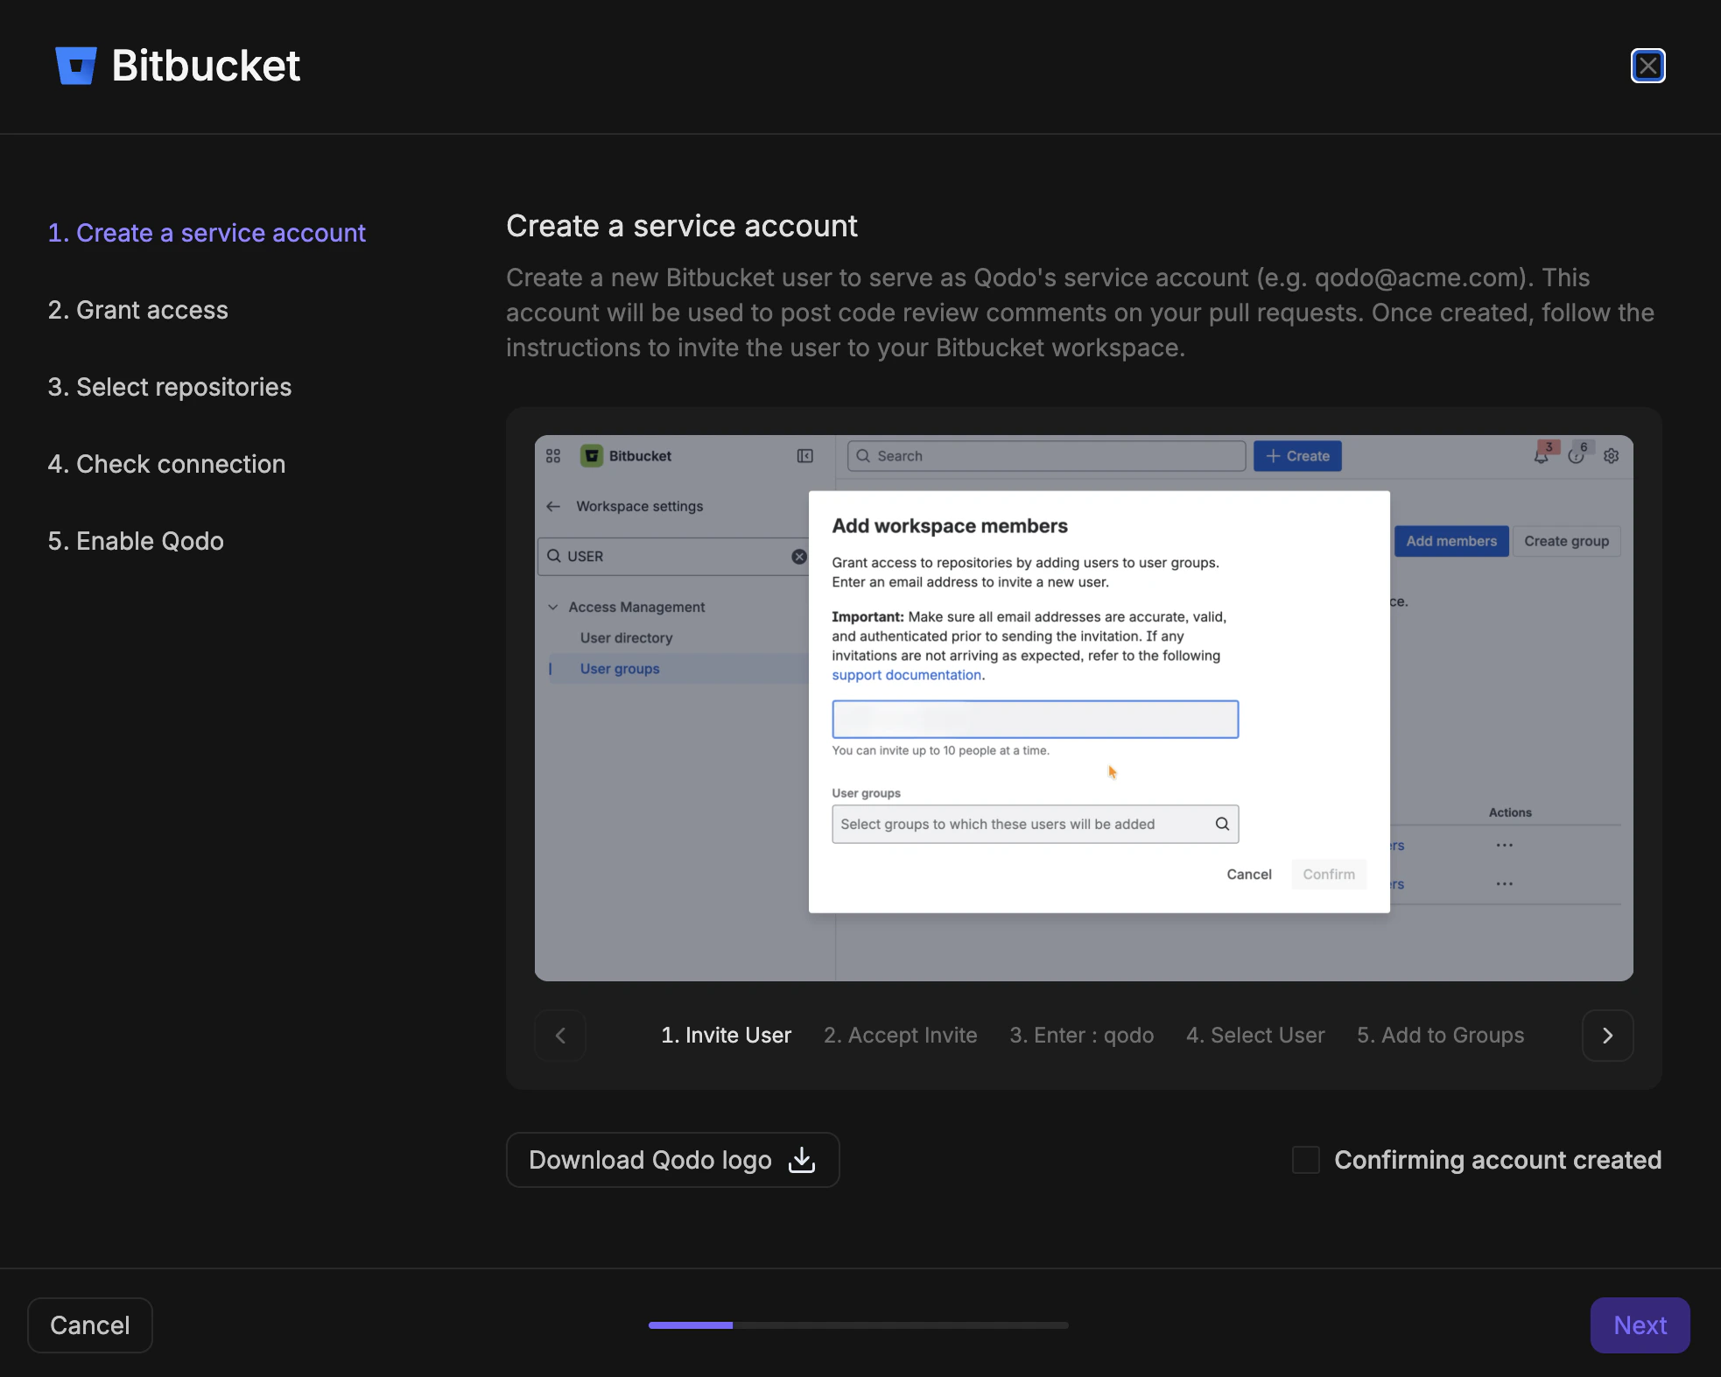Switch to the Accept Invite step tab
Viewport: 1721px width, 1377px height.
[x=901, y=1035]
